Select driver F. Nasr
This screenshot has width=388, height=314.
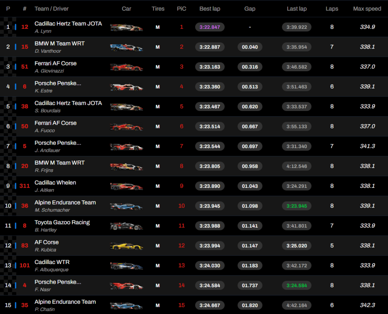point(43,289)
